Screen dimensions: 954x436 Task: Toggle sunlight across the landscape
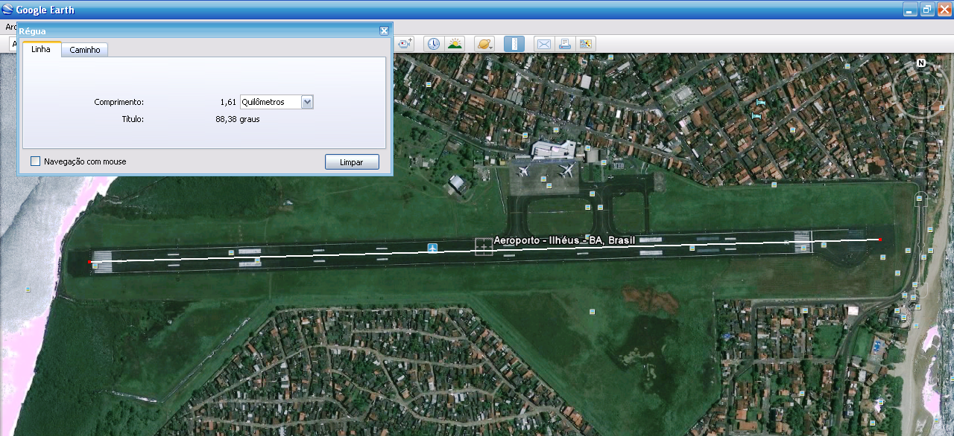coord(455,44)
